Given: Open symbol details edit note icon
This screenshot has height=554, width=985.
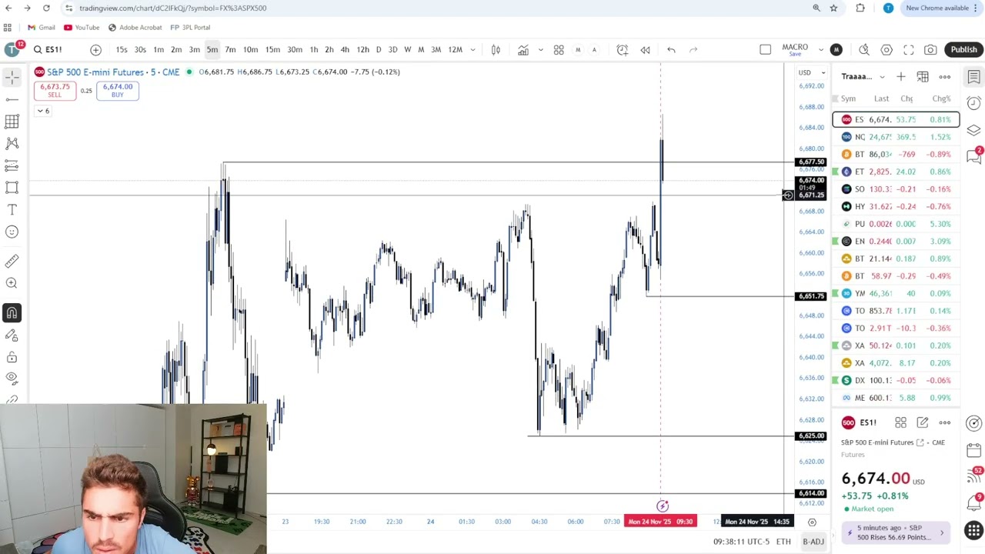Looking at the screenshot, I should click(923, 422).
